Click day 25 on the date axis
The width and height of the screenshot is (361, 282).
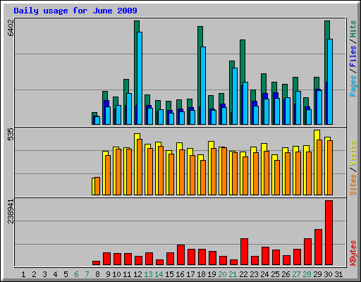[275, 274]
